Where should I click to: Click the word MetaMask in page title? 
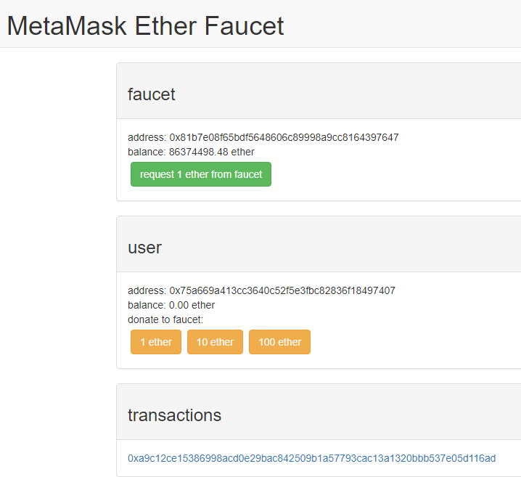click(65, 26)
